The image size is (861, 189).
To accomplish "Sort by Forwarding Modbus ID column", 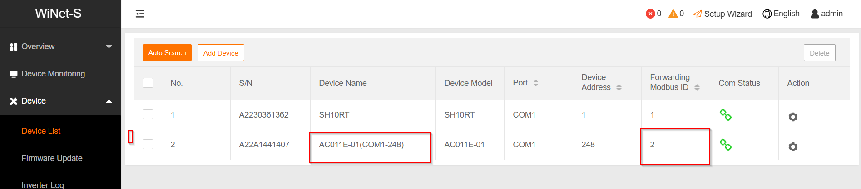I will [697, 87].
